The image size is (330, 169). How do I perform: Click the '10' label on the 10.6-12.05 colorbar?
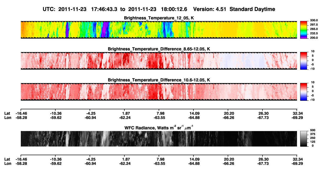312,82
